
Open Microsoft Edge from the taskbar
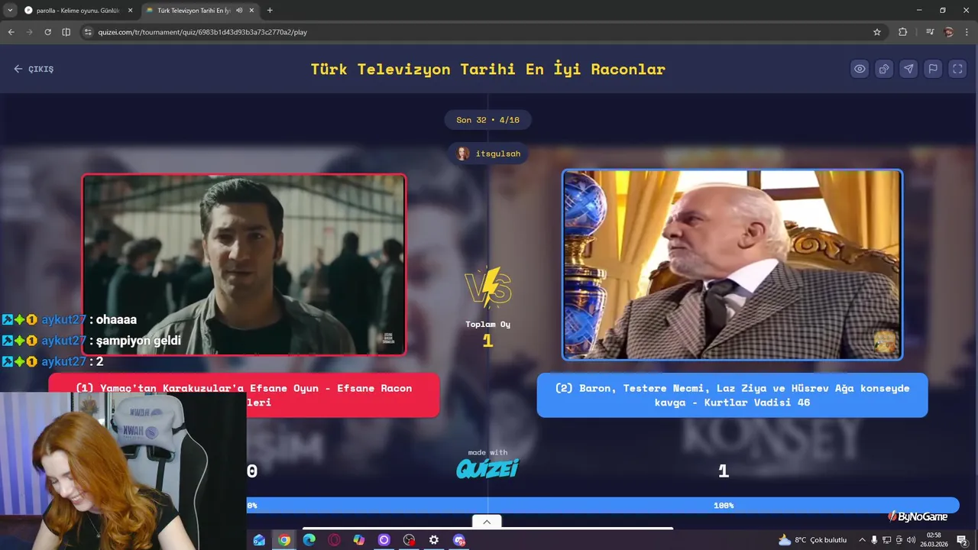click(x=309, y=540)
